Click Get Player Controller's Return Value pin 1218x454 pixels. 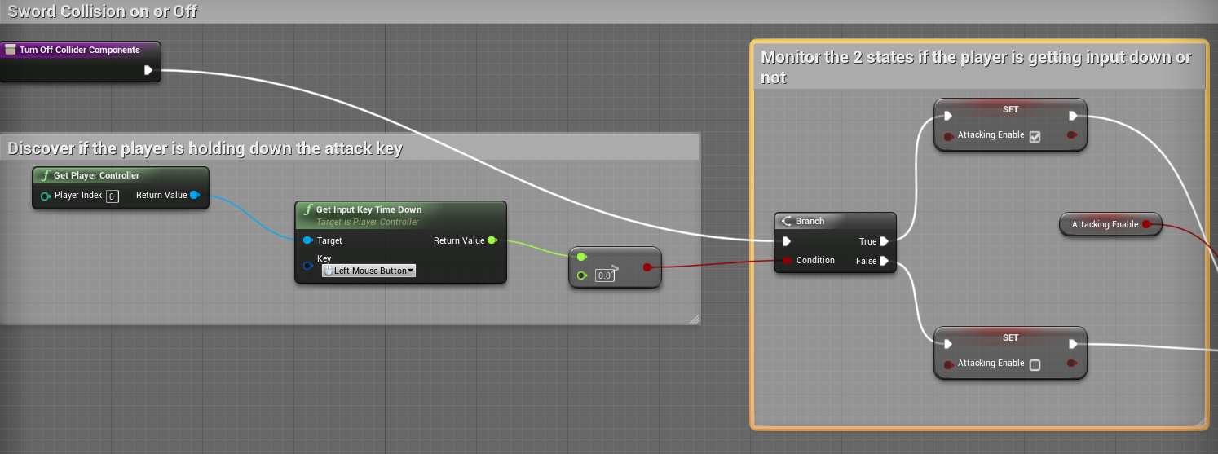(194, 195)
